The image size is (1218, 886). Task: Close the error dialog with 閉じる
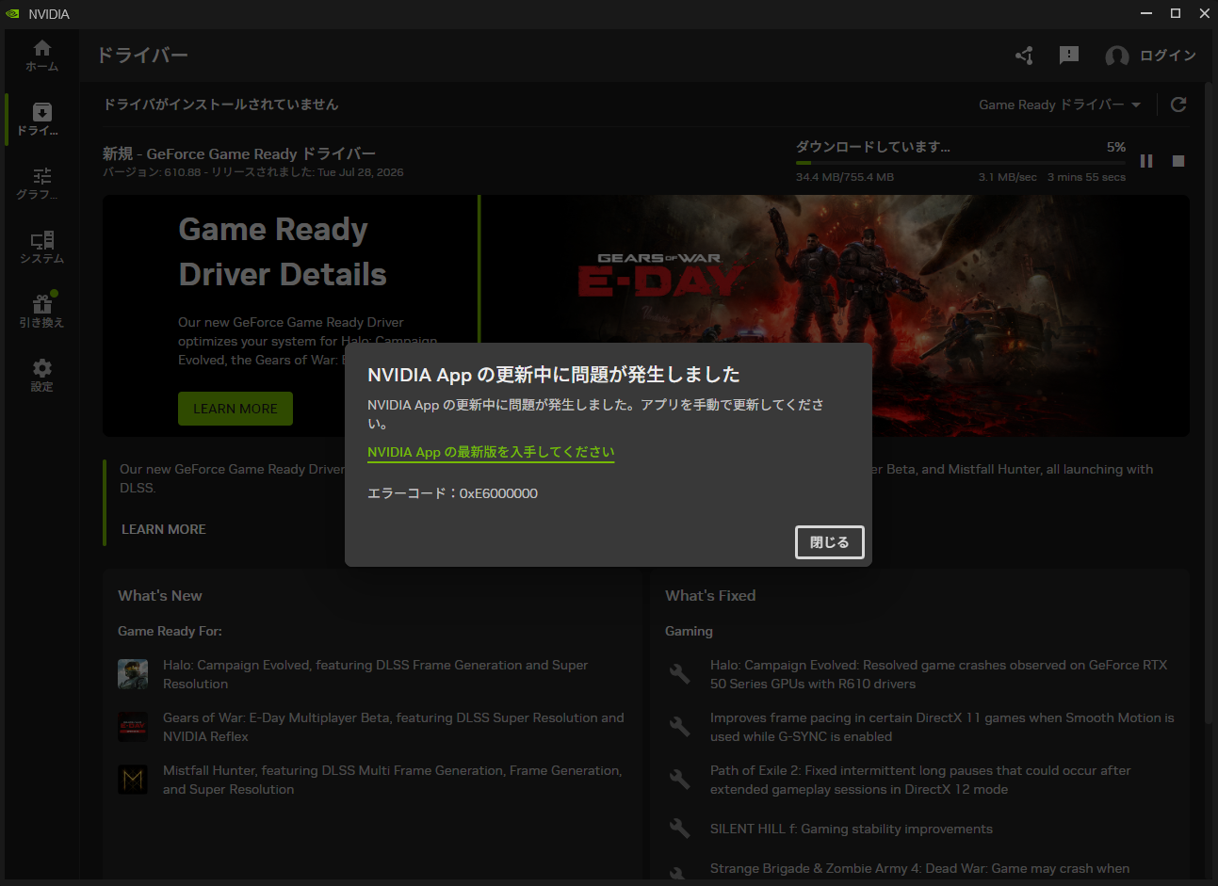point(829,542)
